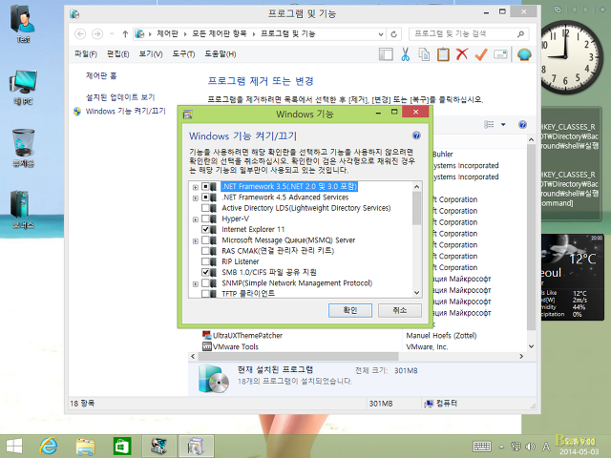Click the Up one level arrow
Screen dimensions: 611x458
pyautogui.click(x=125, y=34)
